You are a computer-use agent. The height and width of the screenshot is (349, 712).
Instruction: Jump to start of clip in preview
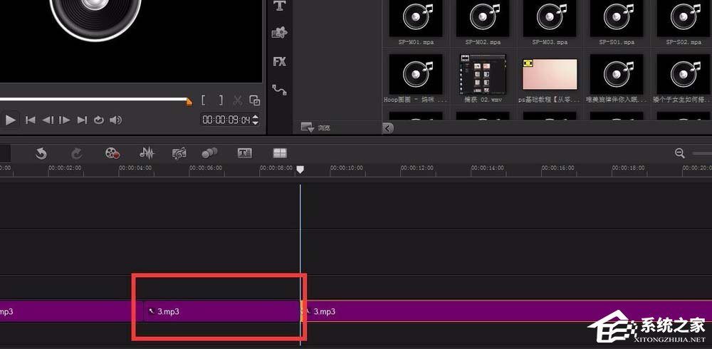click(x=31, y=120)
